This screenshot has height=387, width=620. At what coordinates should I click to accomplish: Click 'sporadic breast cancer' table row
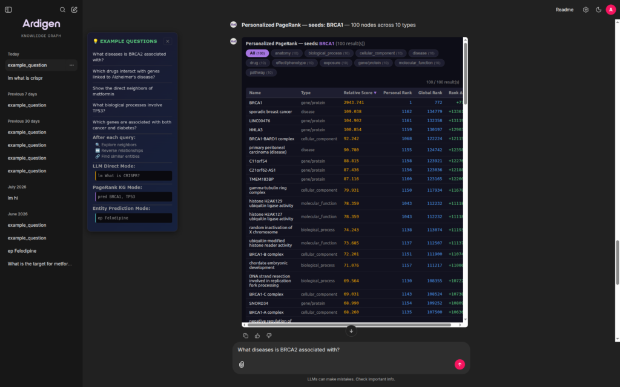[x=354, y=112]
